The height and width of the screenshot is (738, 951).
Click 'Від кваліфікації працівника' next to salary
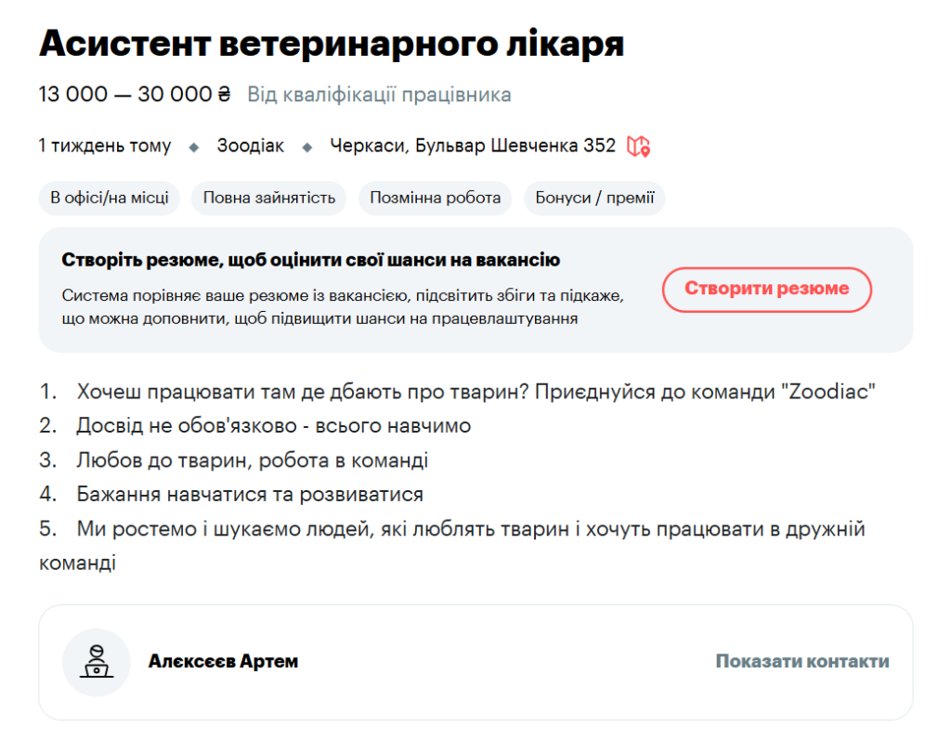tap(379, 94)
